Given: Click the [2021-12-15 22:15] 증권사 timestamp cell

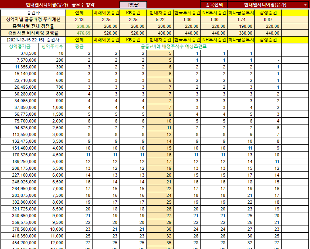Looking at the screenshot, I should coord(33,40).
